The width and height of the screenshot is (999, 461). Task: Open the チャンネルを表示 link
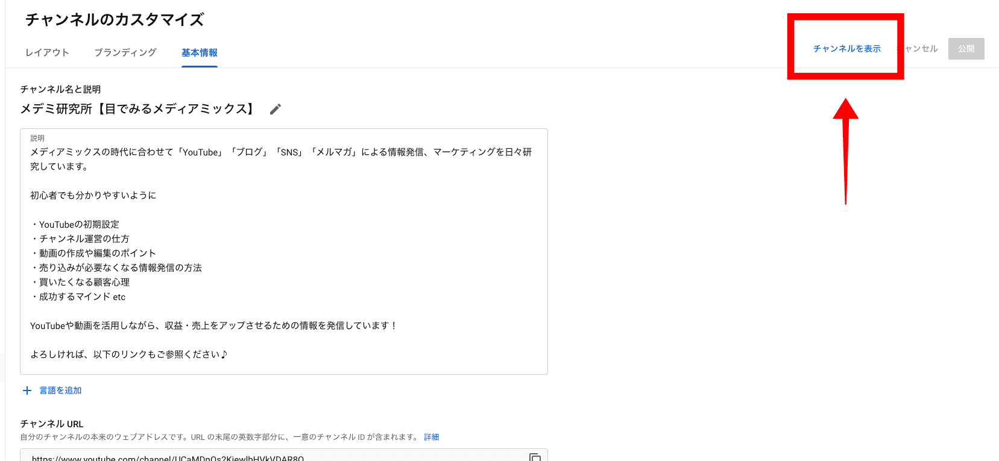click(x=846, y=48)
